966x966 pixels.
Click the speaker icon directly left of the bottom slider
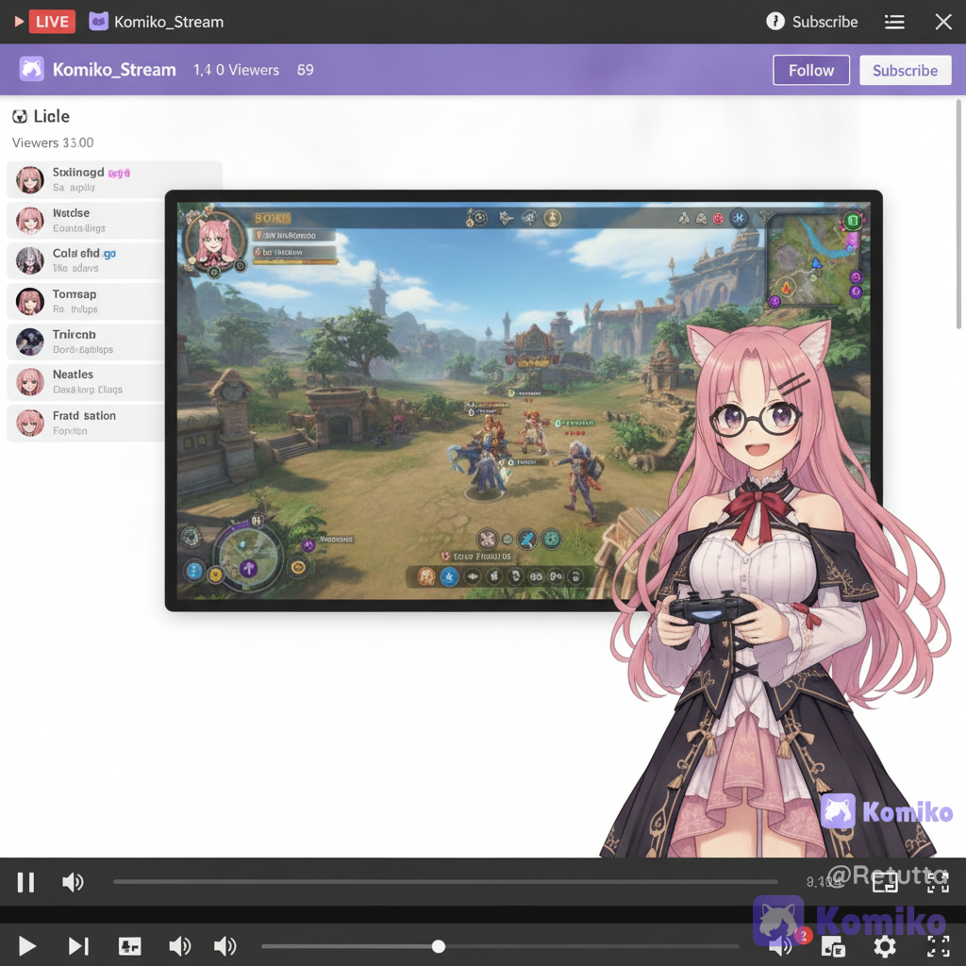point(225,945)
